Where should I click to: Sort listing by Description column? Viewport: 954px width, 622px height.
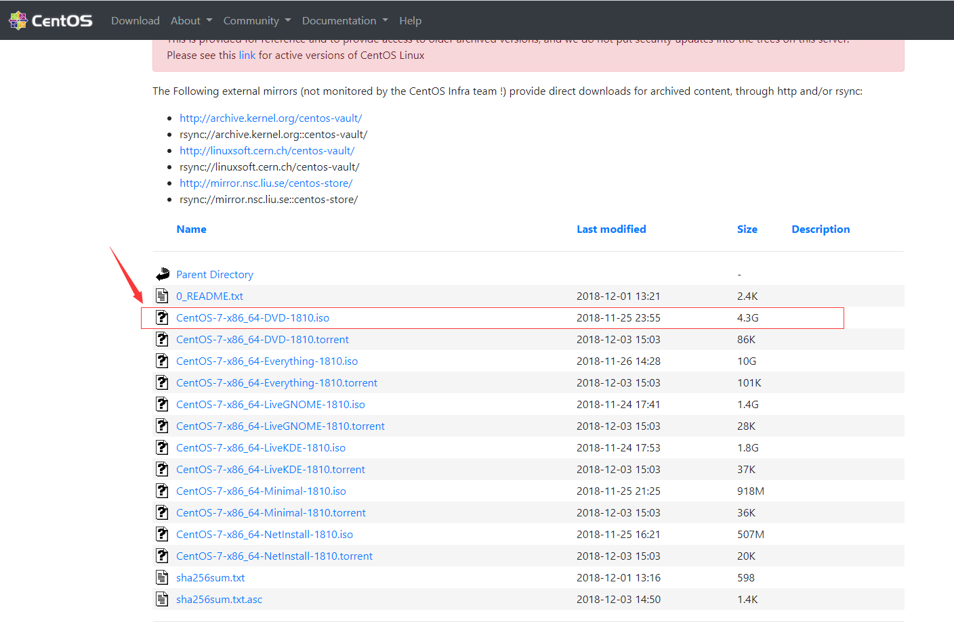click(x=821, y=229)
